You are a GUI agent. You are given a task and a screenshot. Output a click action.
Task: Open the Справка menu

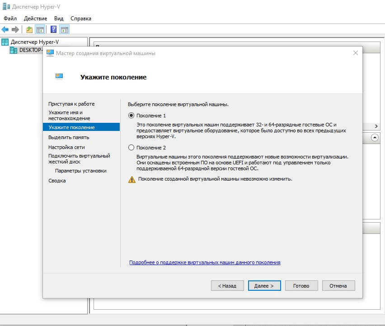click(81, 19)
